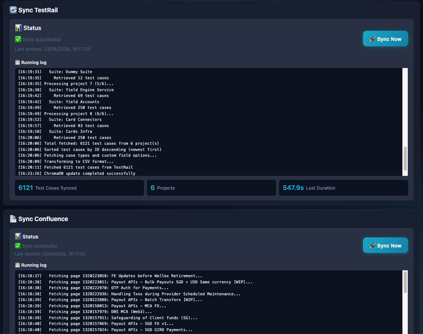Click 'FE Updates before Wallex Retirement' log line
The height and width of the screenshot is (334, 423).
coord(110,276)
